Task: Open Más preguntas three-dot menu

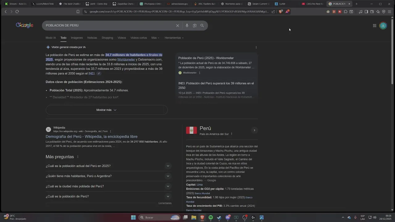Action: pos(78,157)
